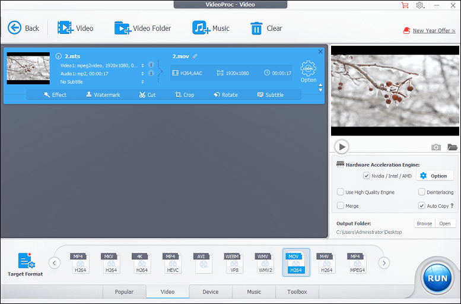Clear the file list with trash icon
The width and height of the screenshot is (461, 304).
pos(266,28)
